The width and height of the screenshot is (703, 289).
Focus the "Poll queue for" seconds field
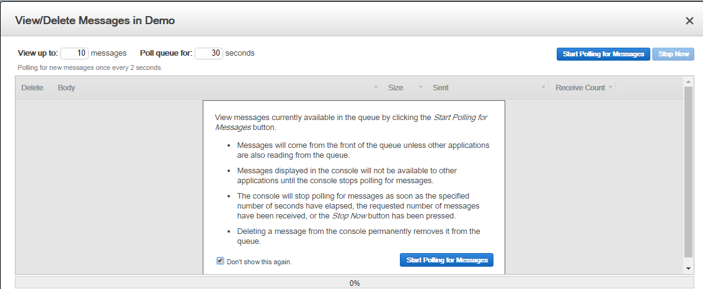pyautogui.click(x=209, y=53)
